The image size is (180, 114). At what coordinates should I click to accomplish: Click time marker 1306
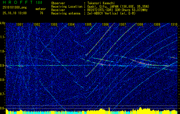click(x=105, y=24)
